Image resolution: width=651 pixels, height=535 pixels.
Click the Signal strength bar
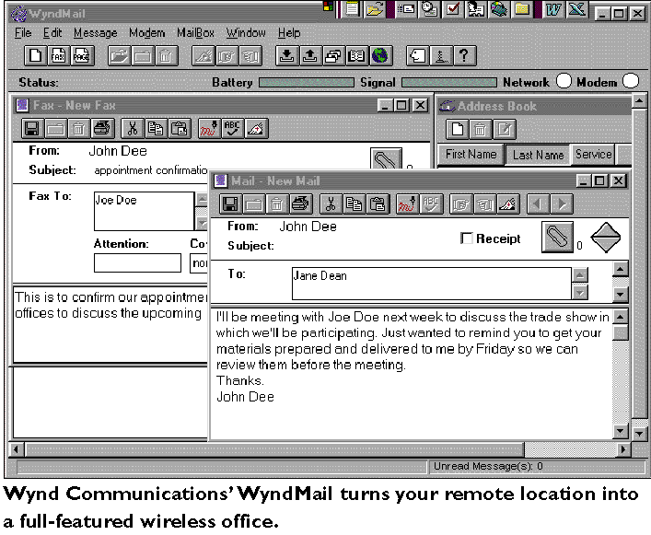pos(448,83)
